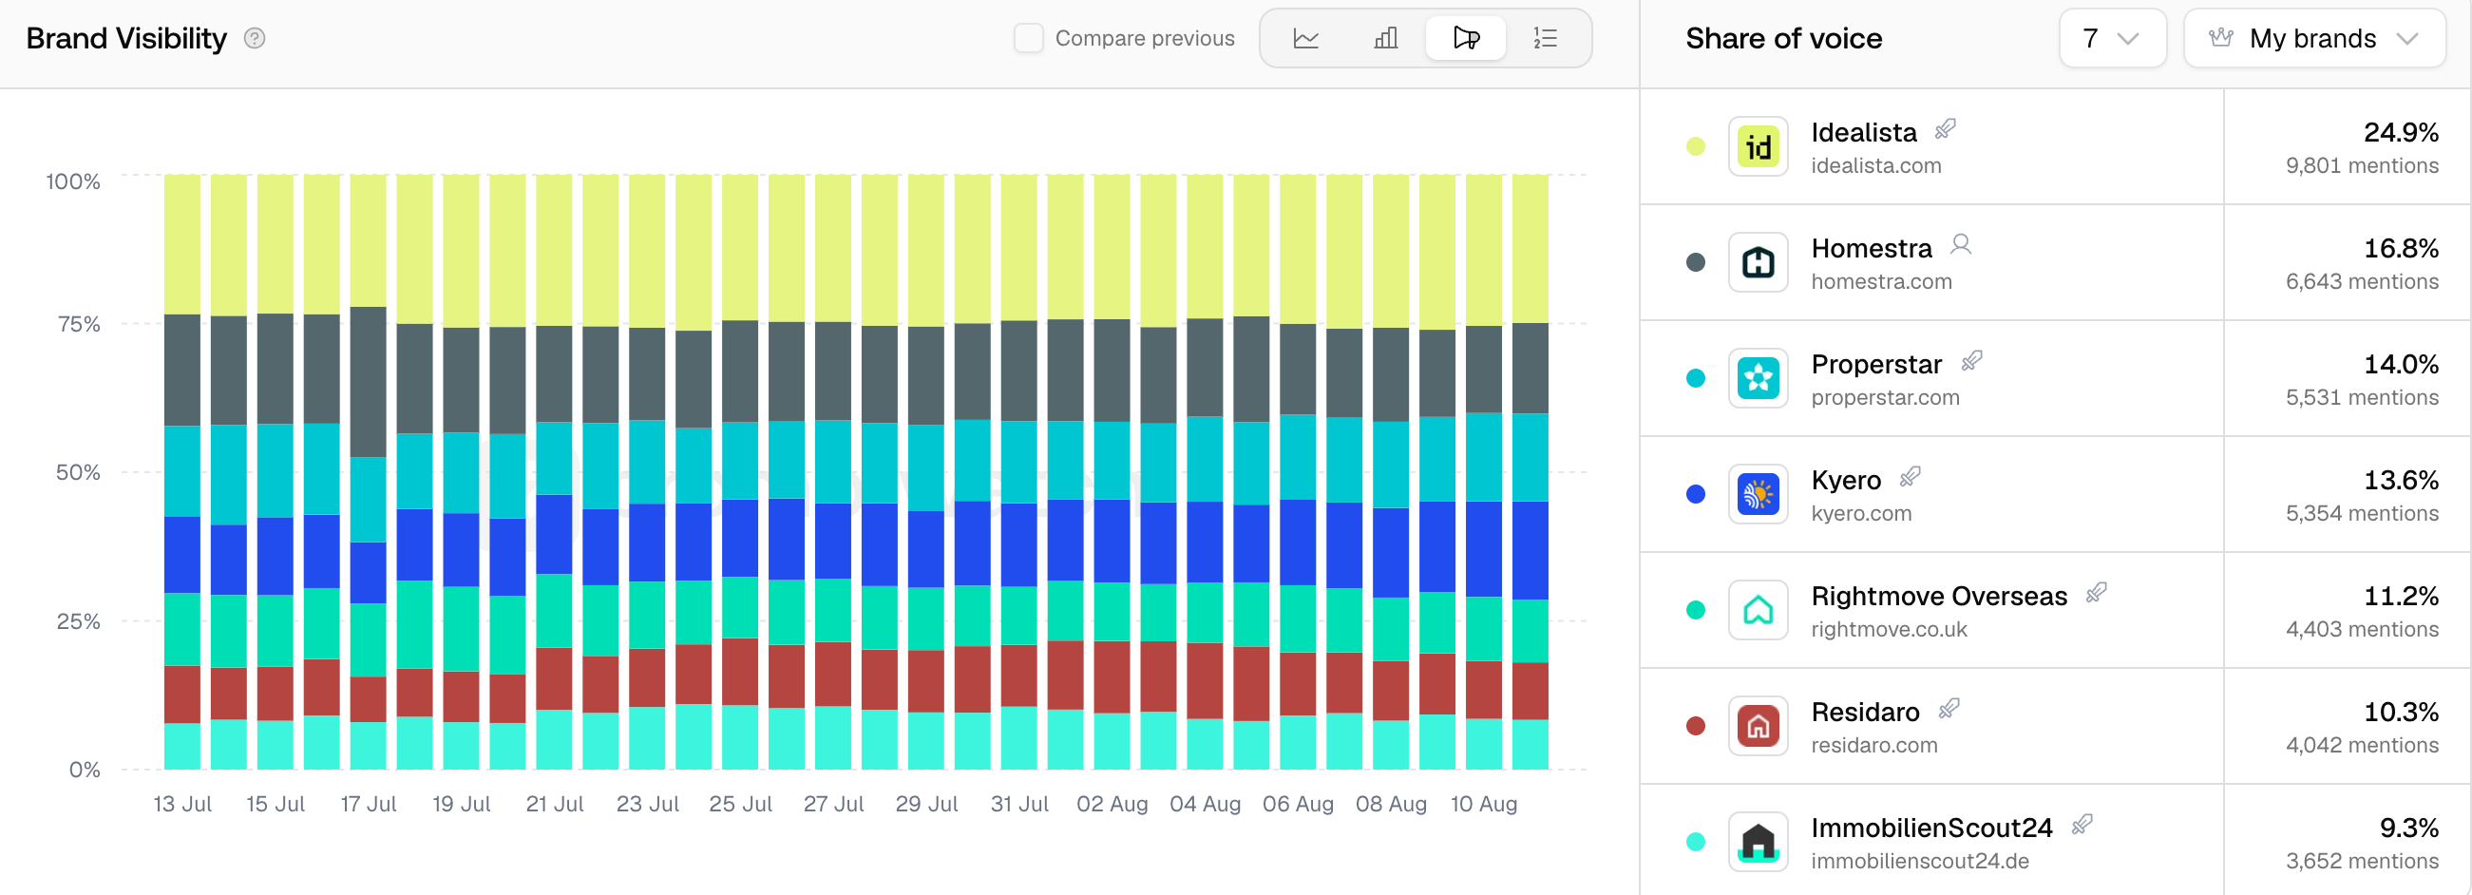Click the competitor icon next to Properstar
The image size is (2472, 895).
[x=1972, y=362]
